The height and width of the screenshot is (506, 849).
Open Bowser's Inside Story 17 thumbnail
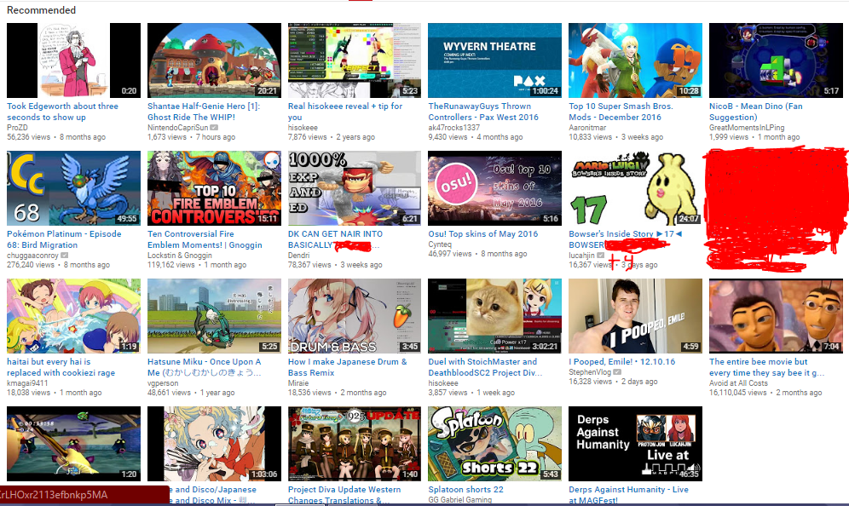point(636,187)
